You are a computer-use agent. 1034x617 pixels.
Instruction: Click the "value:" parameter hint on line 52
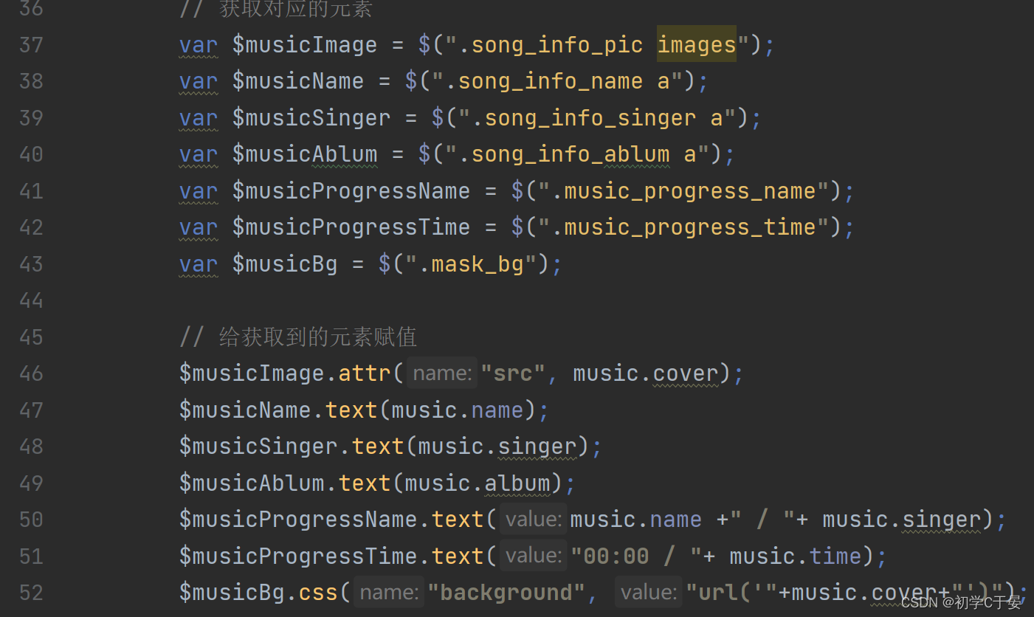(x=649, y=593)
